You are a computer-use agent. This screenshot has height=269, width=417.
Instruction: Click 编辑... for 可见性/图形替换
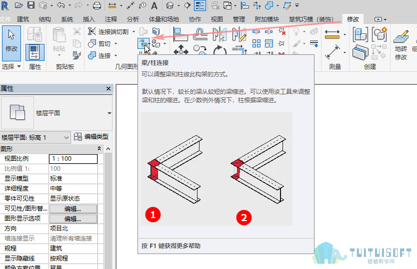point(73,209)
